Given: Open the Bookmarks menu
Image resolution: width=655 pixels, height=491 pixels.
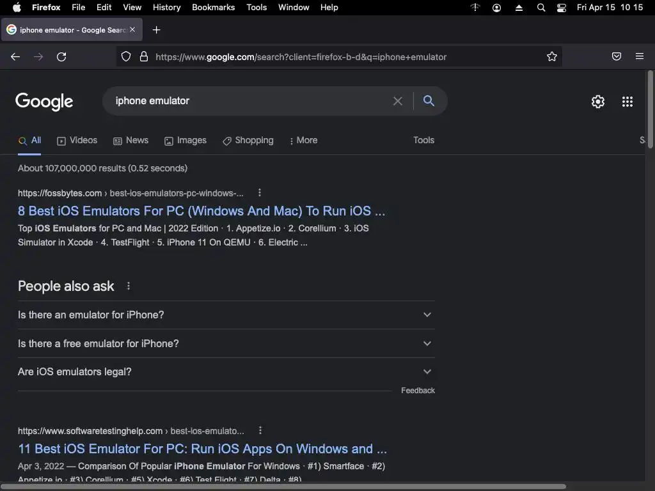Looking at the screenshot, I should (x=214, y=8).
